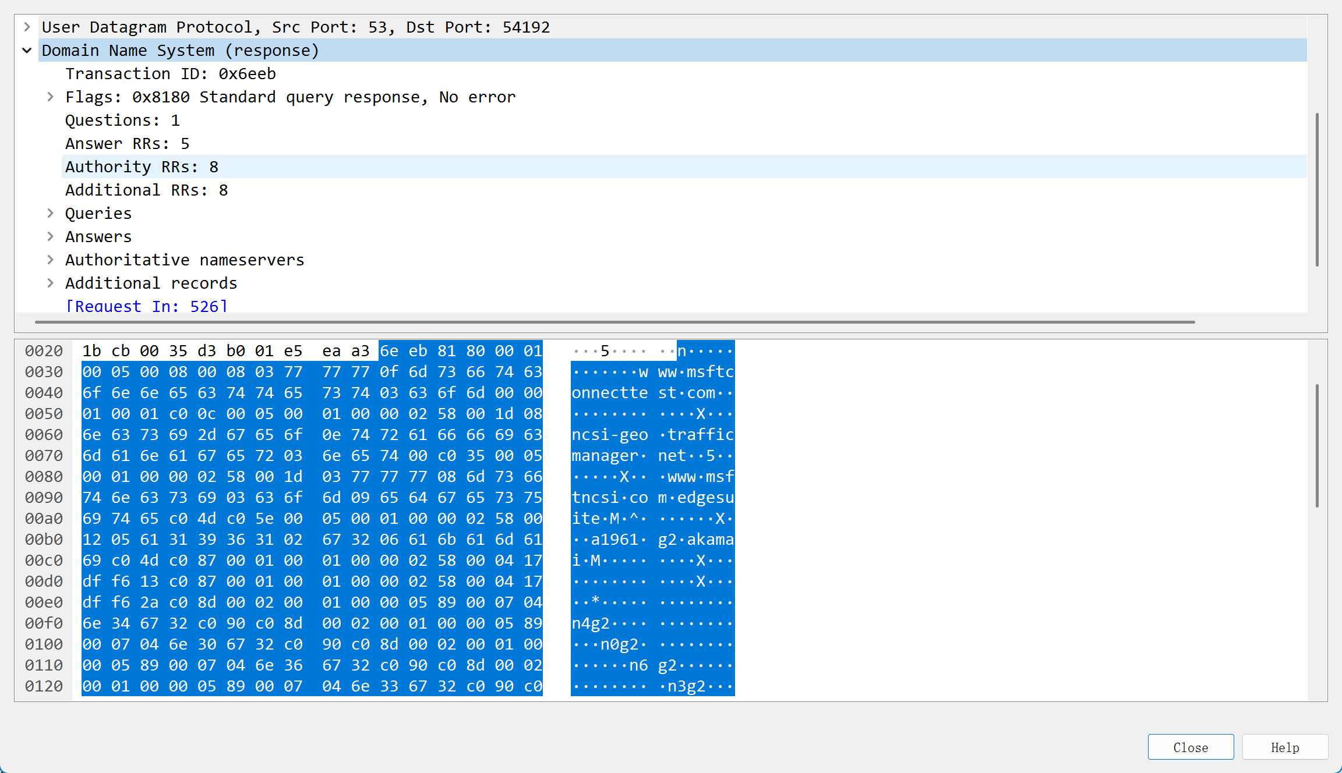Click ASCII text 'ncsi-geo' in row 0060

pos(609,434)
